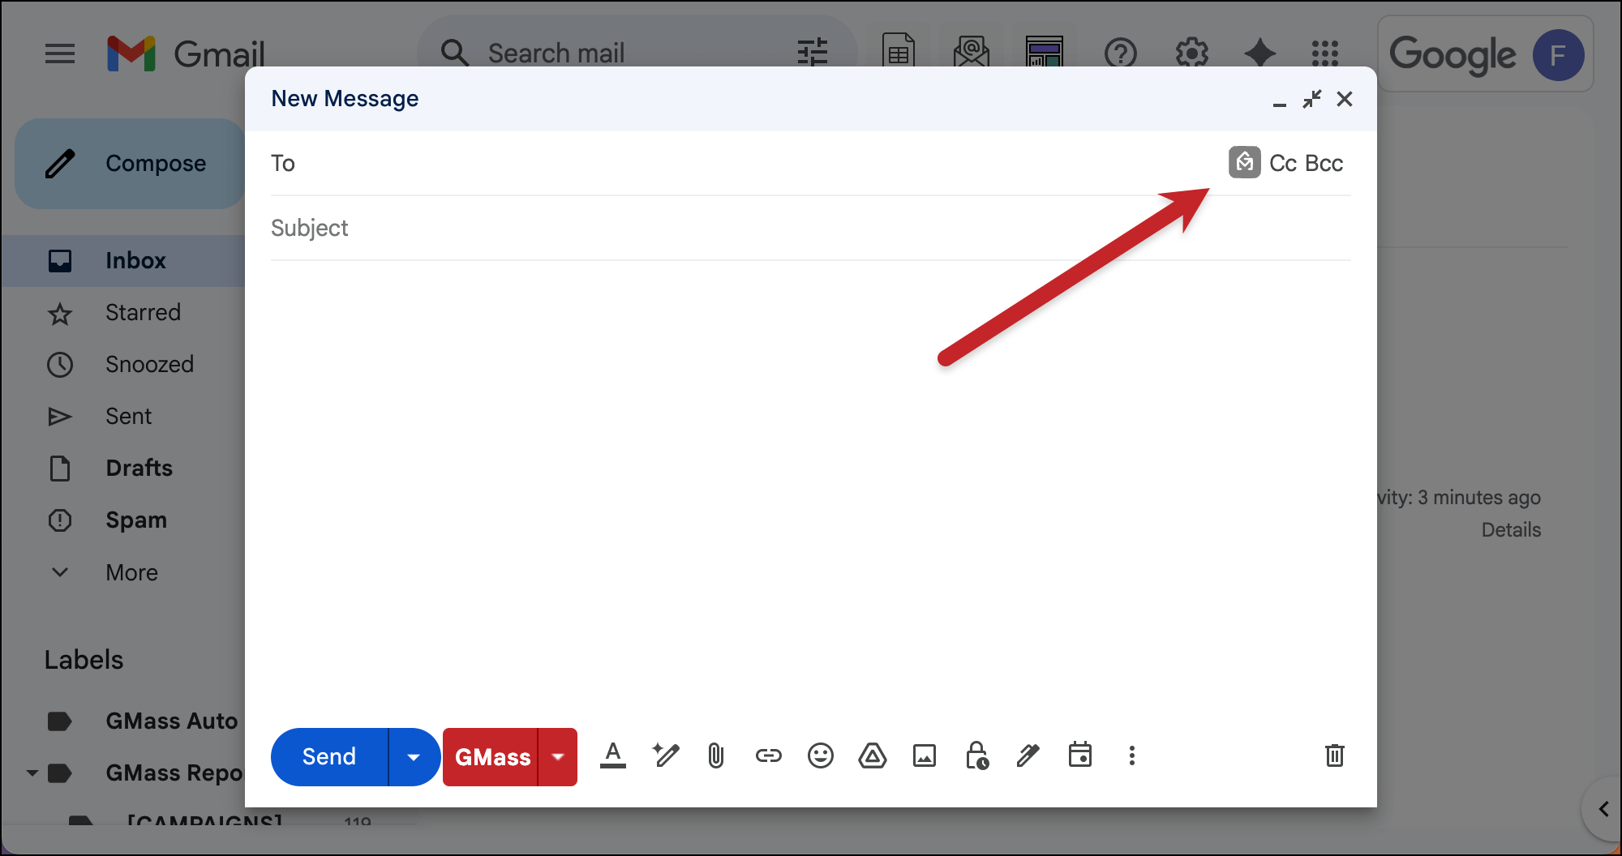This screenshot has width=1622, height=856.
Task: Exit full screen compose window
Action: tap(1311, 99)
